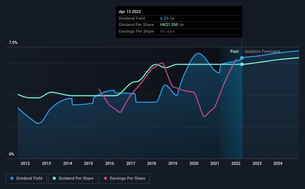Viewport: 305px width, 189px height.
Task: Click the teal Dividend Per Share legend dot
Action: click(x=54, y=178)
